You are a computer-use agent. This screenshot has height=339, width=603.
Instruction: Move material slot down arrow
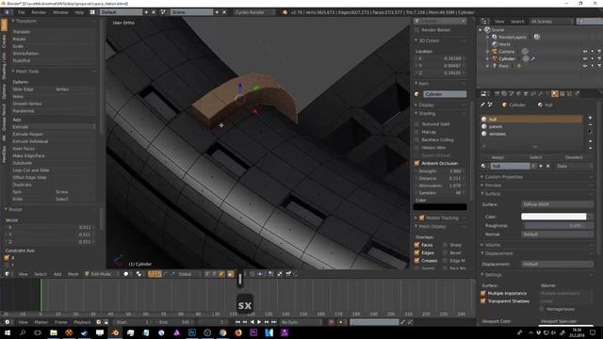[590, 148]
